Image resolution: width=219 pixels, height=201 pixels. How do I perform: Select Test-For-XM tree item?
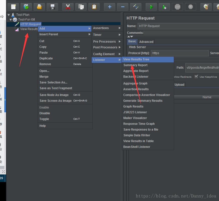(27, 20)
